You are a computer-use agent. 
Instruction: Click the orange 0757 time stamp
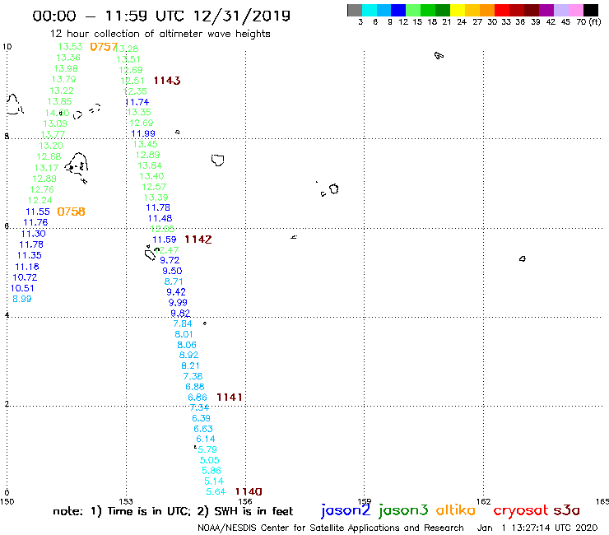[x=104, y=47]
